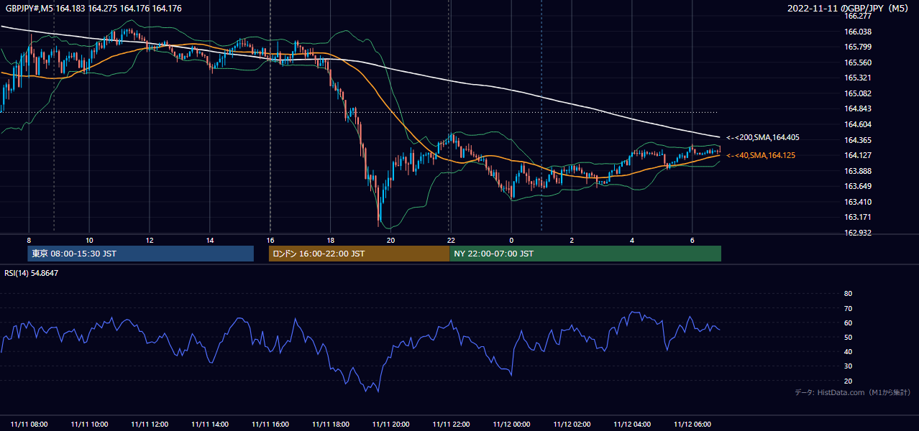Click price axis value 163.171
Screen dimensions: 919x431
point(858,217)
